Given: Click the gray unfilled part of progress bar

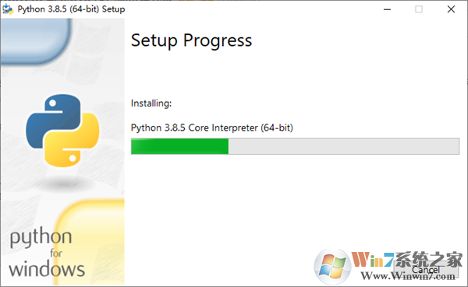Looking at the screenshot, I should [343, 146].
